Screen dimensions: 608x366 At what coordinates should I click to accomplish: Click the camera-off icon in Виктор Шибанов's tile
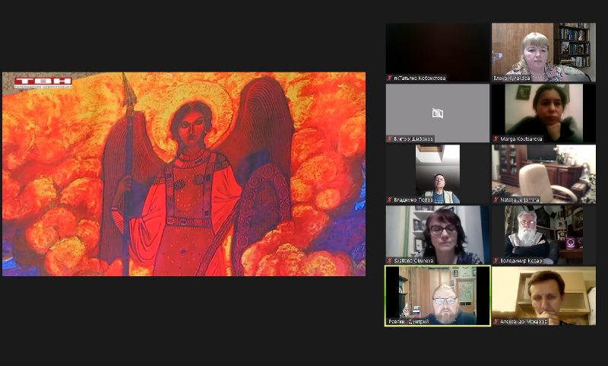[x=438, y=113]
